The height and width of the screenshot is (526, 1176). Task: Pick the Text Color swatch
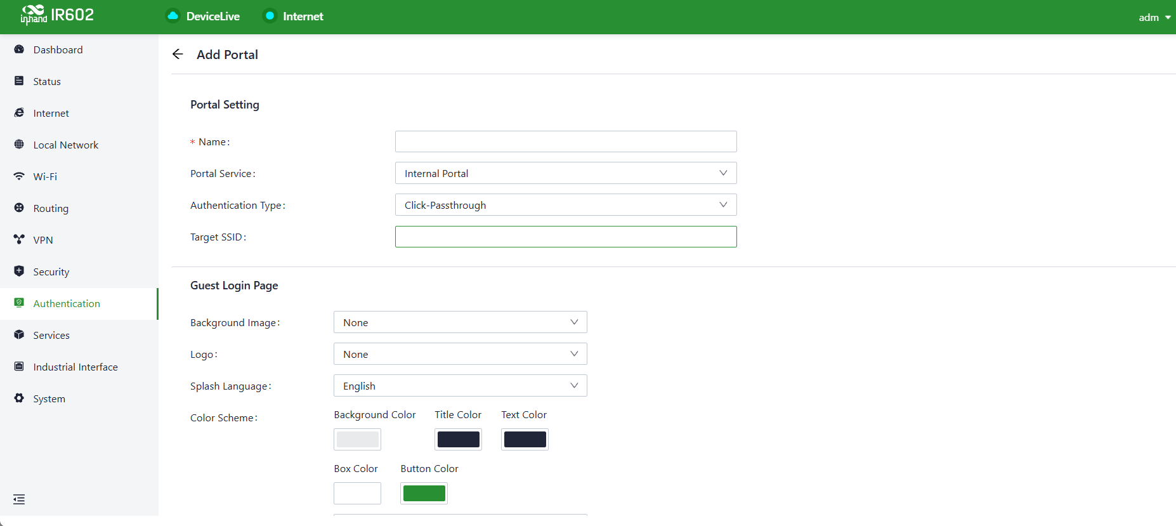click(525, 440)
